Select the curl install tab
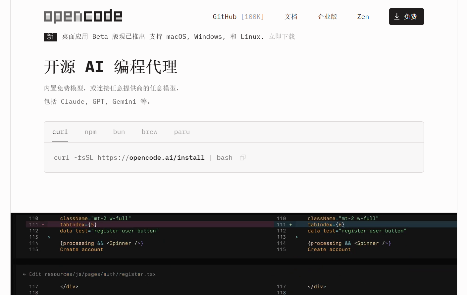This screenshot has width=467, height=295. [x=60, y=132]
